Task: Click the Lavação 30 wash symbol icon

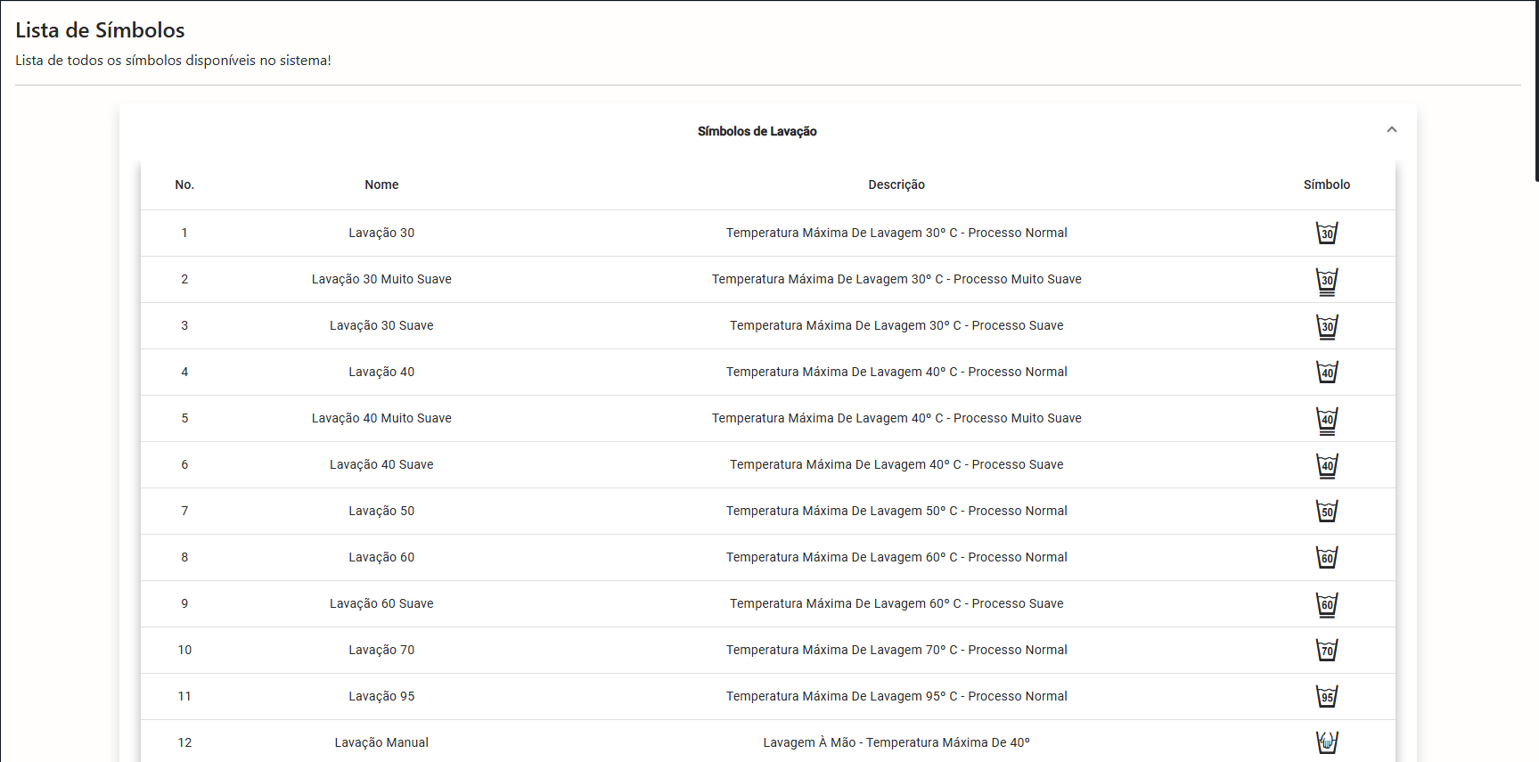Action: click(x=1327, y=233)
